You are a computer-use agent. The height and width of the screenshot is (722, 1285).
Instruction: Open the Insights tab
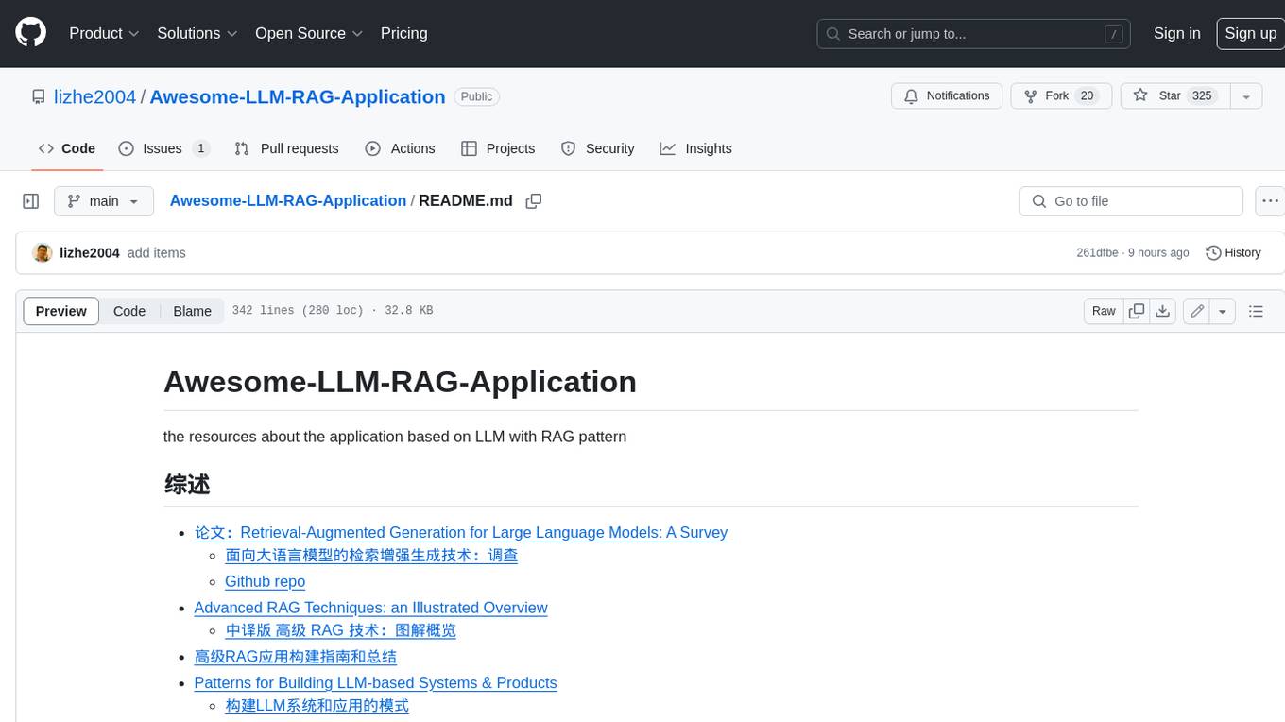pyautogui.click(x=696, y=148)
